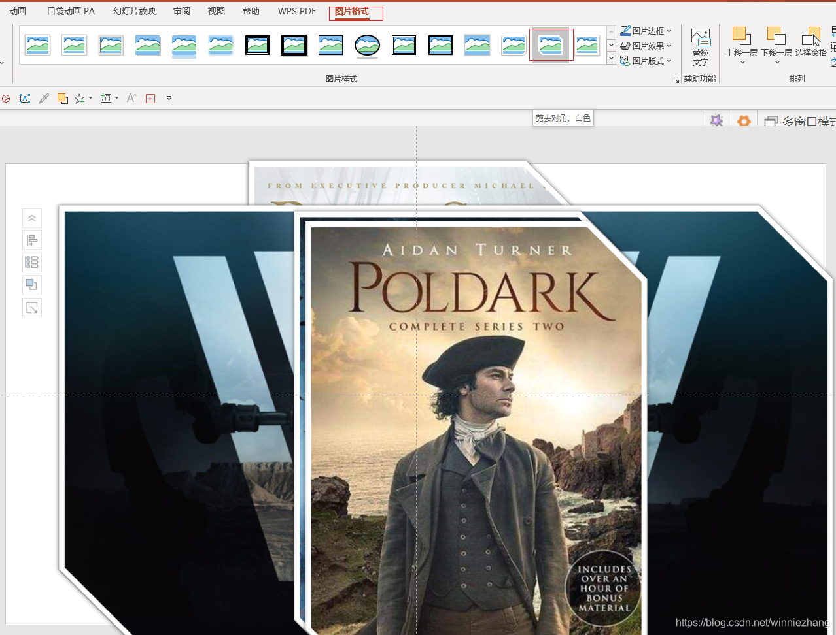
Task: Click the 替换文字 alt text button
Action: [701, 48]
